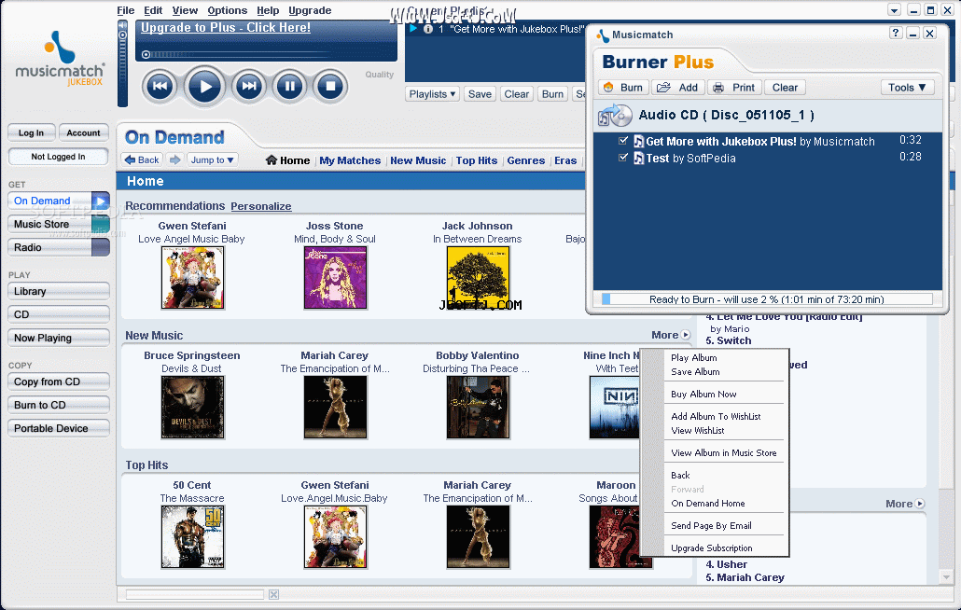Click the Musicmatch Jukebox logo
Viewport: 961px width, 610px height.
click(x=60, y=60)
